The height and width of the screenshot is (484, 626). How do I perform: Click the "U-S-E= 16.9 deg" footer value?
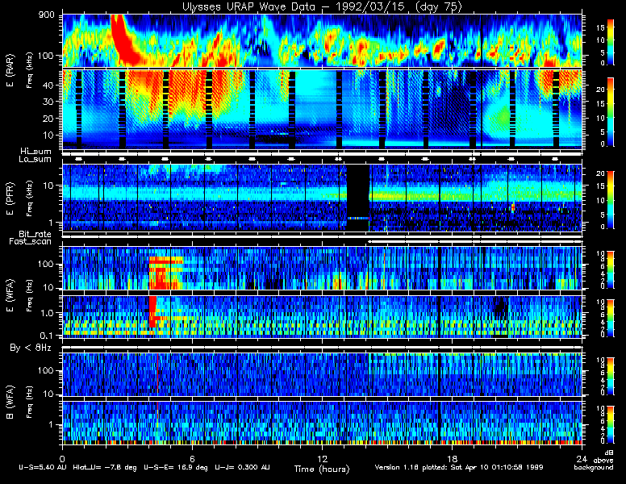[176, 467]
